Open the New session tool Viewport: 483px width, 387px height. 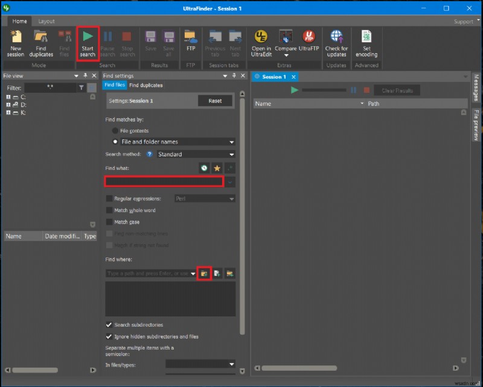pos(16,42)
